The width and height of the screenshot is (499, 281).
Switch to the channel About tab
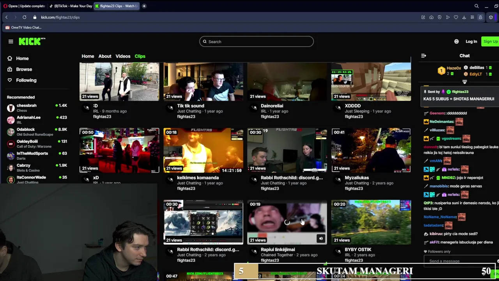click(104, 56)
